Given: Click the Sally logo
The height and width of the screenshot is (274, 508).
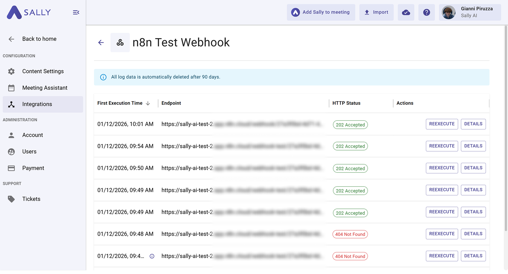Looking at the screenshot, I should [x=29, y=12].
